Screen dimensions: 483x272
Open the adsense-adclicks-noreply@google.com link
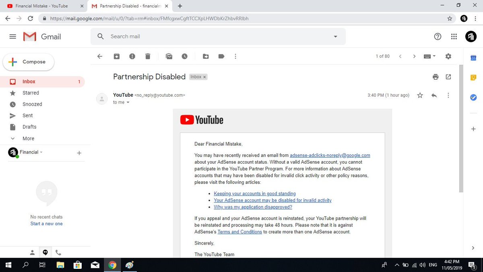[x=330, y=155]
